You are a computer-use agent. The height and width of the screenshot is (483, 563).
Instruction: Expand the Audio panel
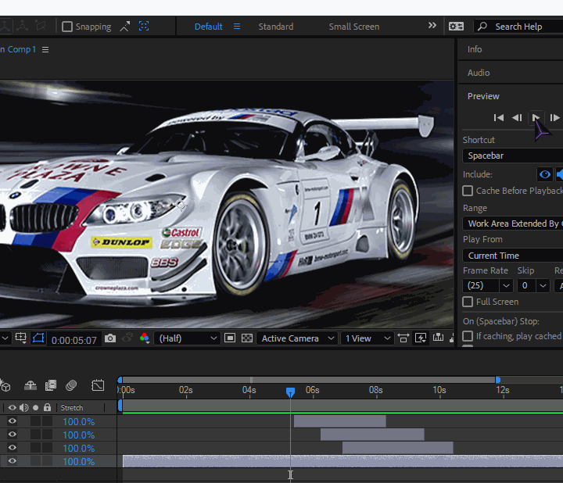[479, 73]
